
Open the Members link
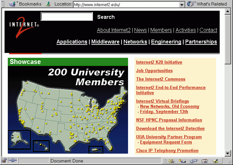[x=161, y=30]
